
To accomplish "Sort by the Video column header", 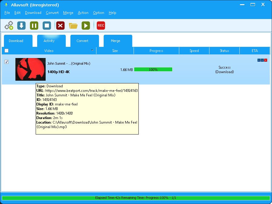I will (x=49, y=51).
